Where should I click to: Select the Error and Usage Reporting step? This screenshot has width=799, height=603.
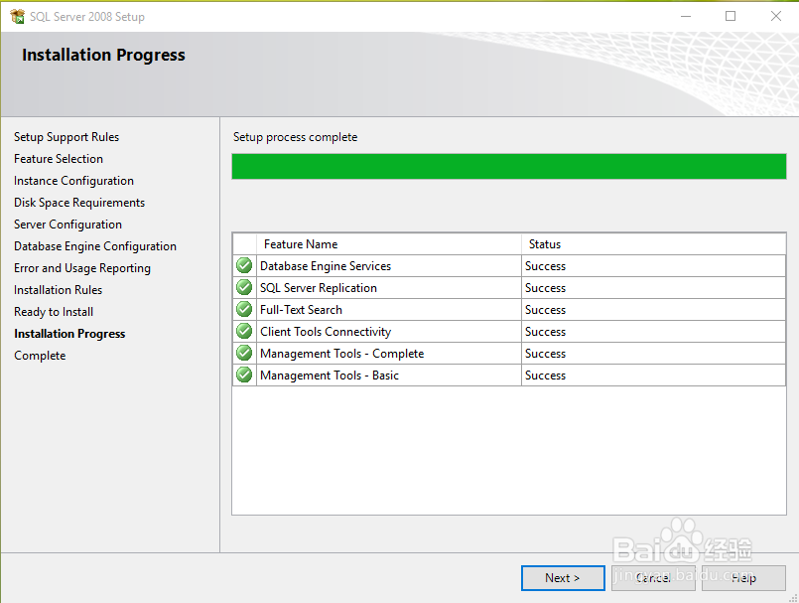[x=82, y=268]
